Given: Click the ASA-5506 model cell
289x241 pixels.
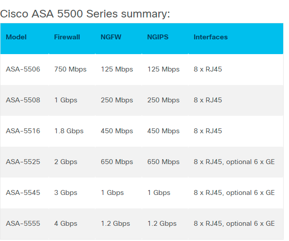Looking at the screenshot, I should point(23,69).
